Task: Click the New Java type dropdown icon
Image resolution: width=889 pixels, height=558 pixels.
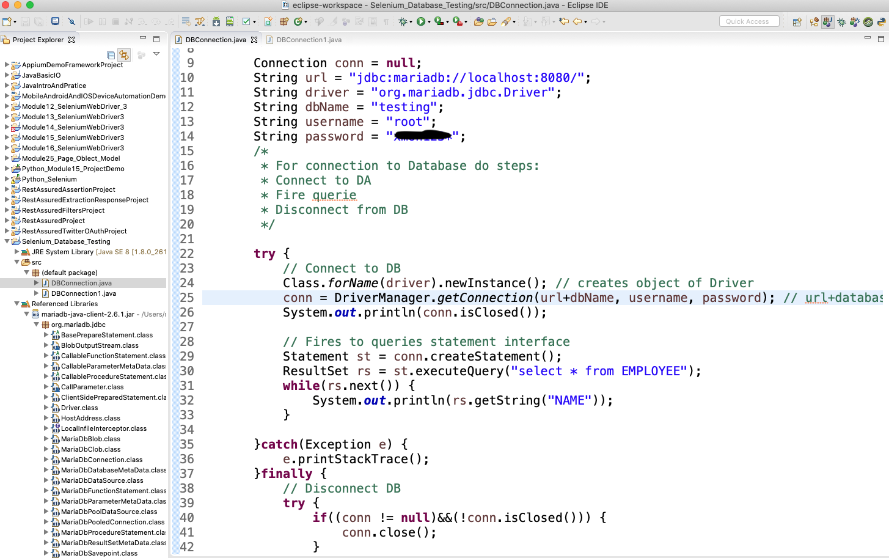Action: (x=305, y=22)
